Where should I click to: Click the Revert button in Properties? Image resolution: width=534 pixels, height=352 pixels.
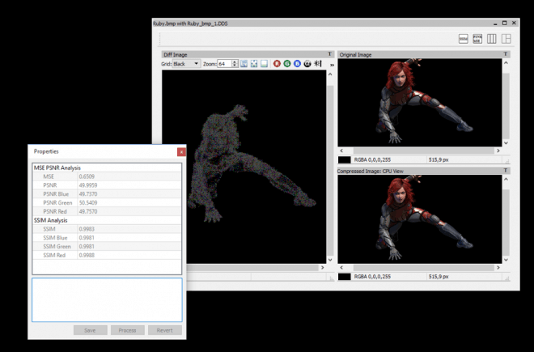(x=165, y=330)
